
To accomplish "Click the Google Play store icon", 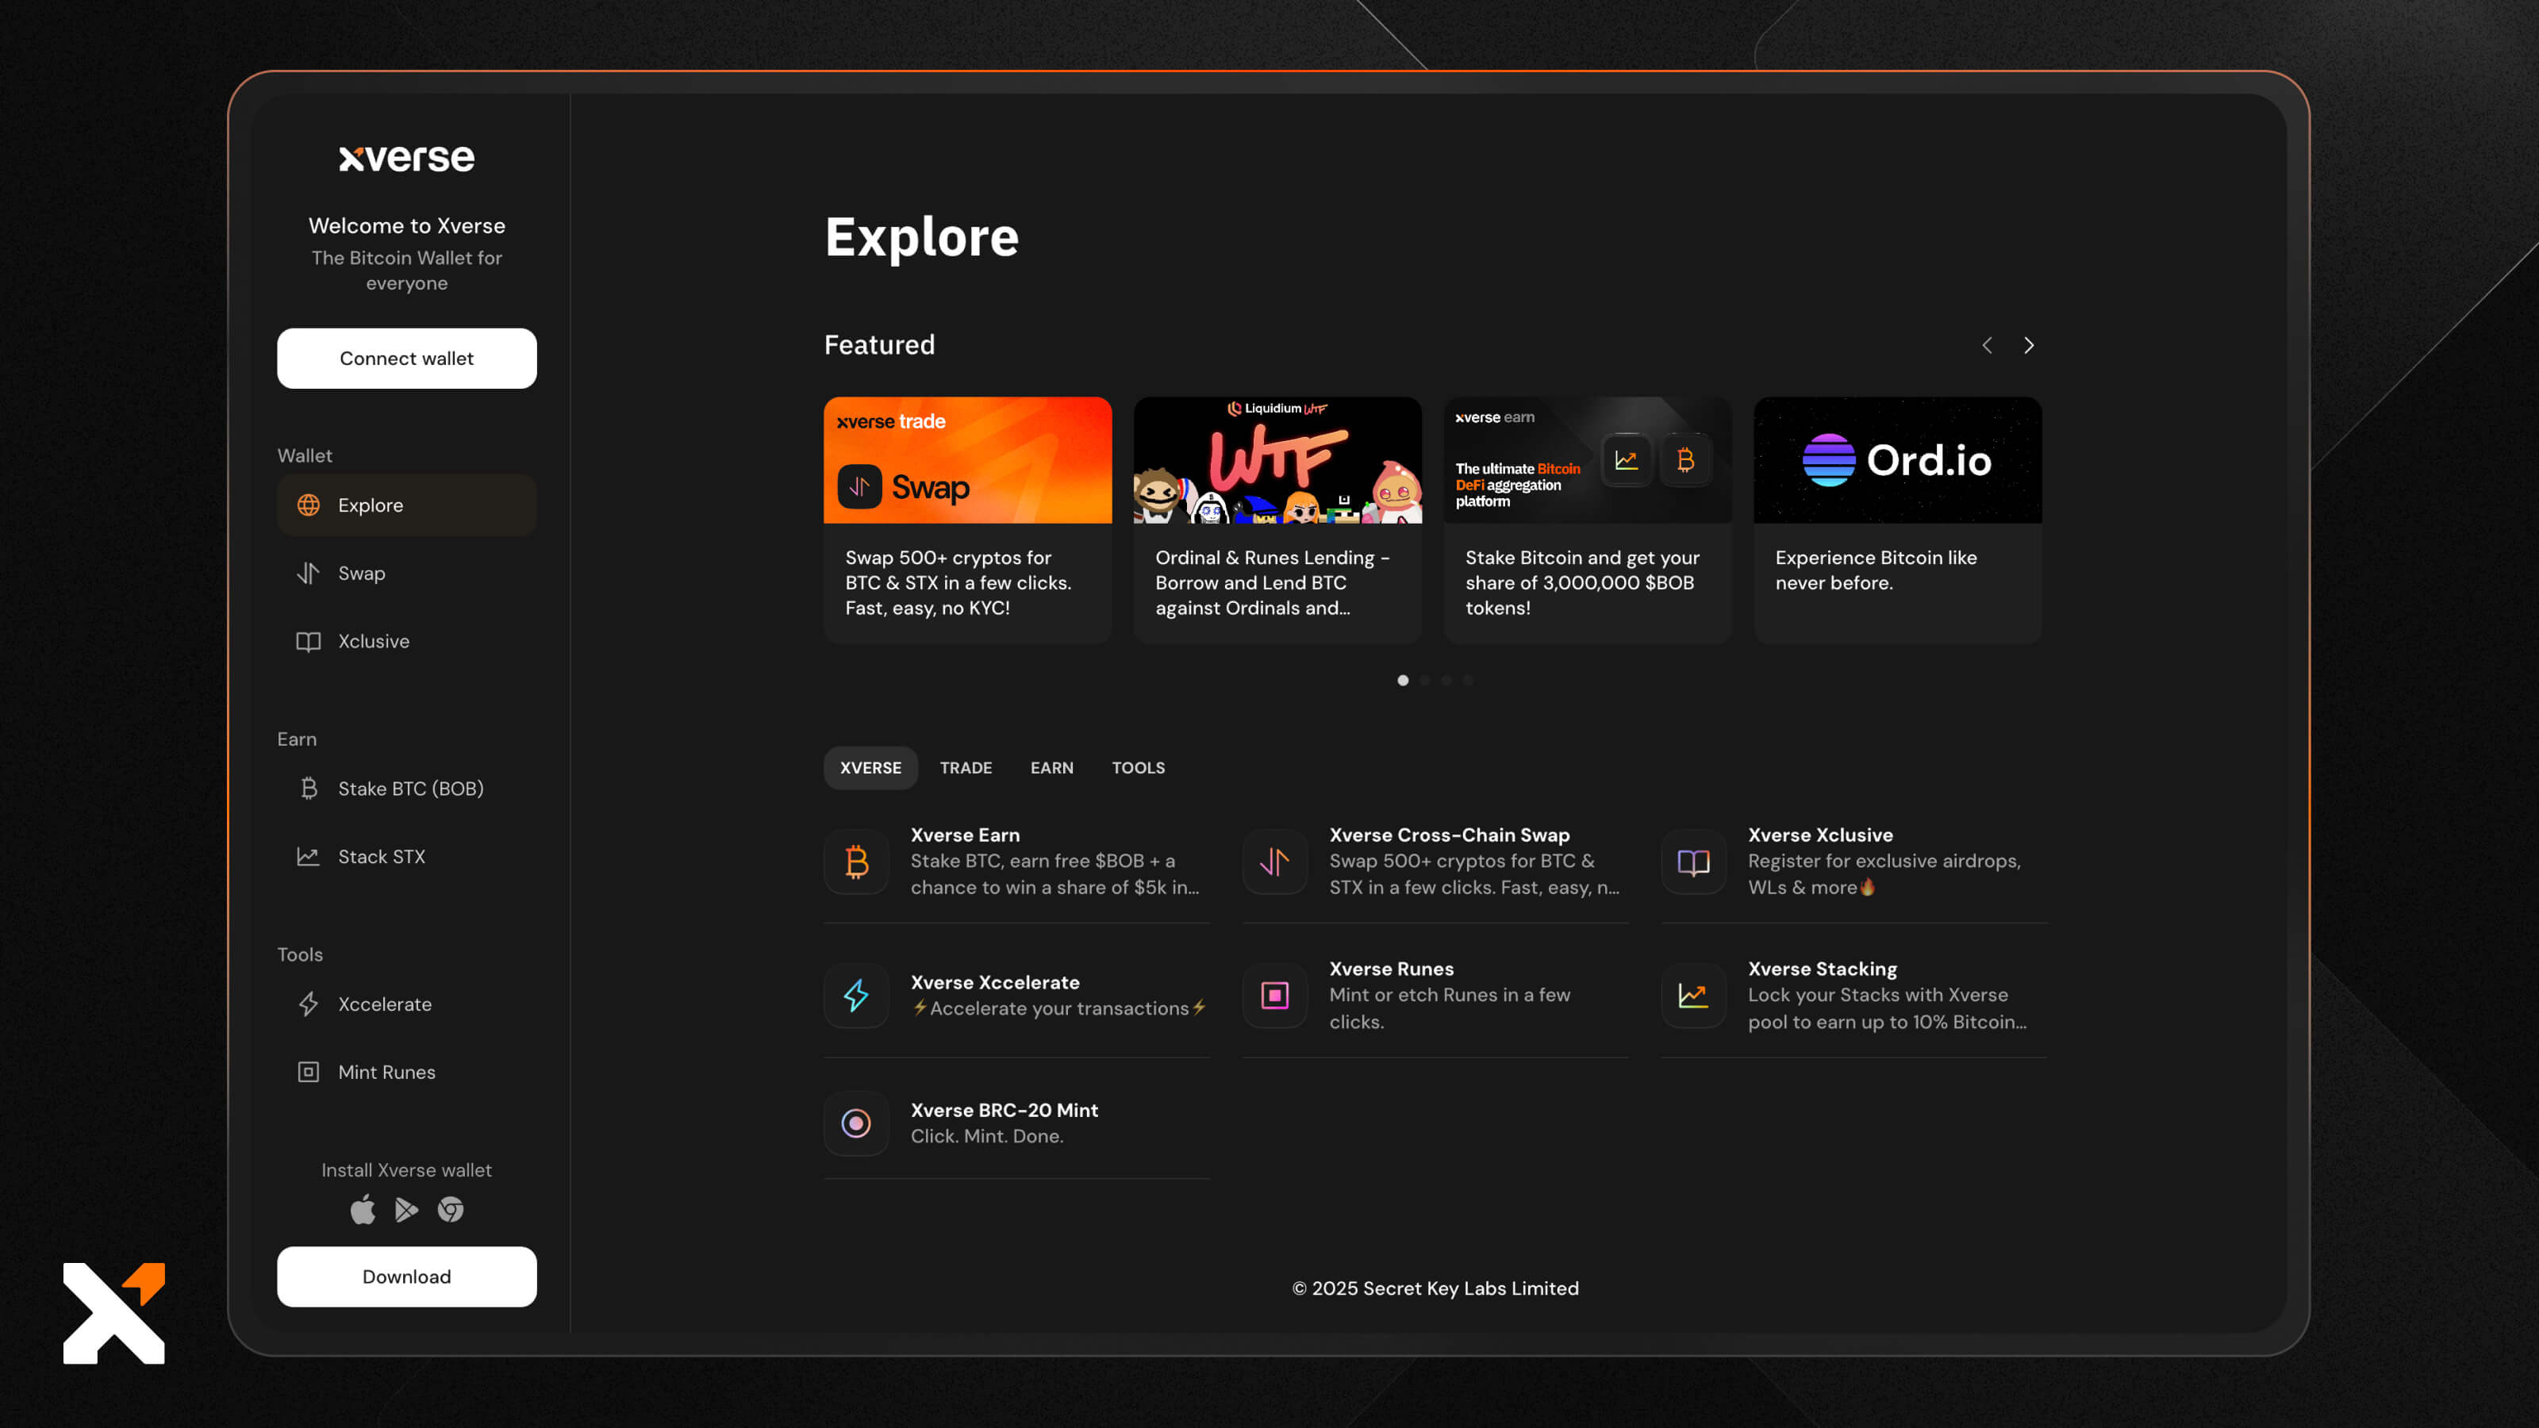I will click(406, 1209).
